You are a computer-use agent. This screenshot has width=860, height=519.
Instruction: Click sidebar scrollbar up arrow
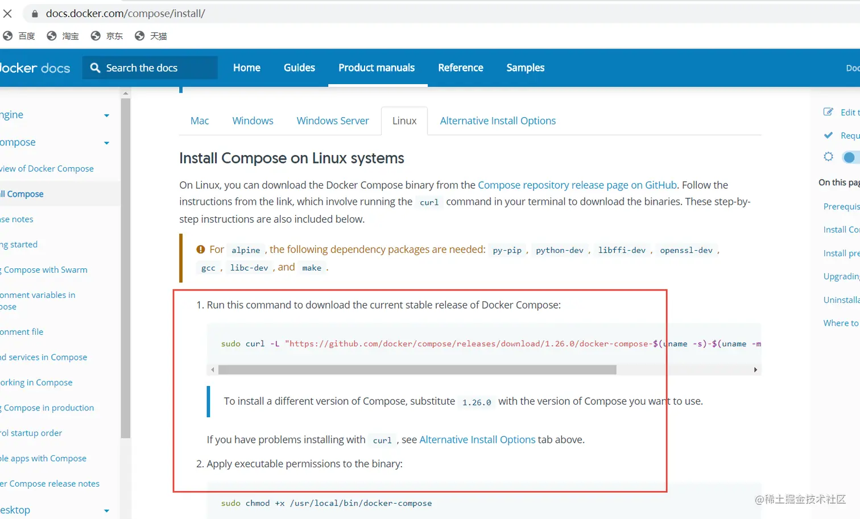tap(126, 93)
